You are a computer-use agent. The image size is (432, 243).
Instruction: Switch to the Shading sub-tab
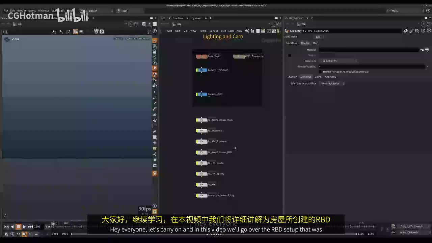tap(292, 77)
